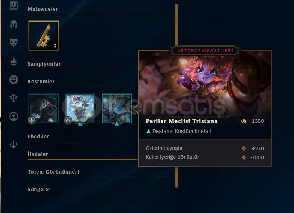Select the ward skins sidebar icon
294x213 pixels.
(x=13, y=98)
